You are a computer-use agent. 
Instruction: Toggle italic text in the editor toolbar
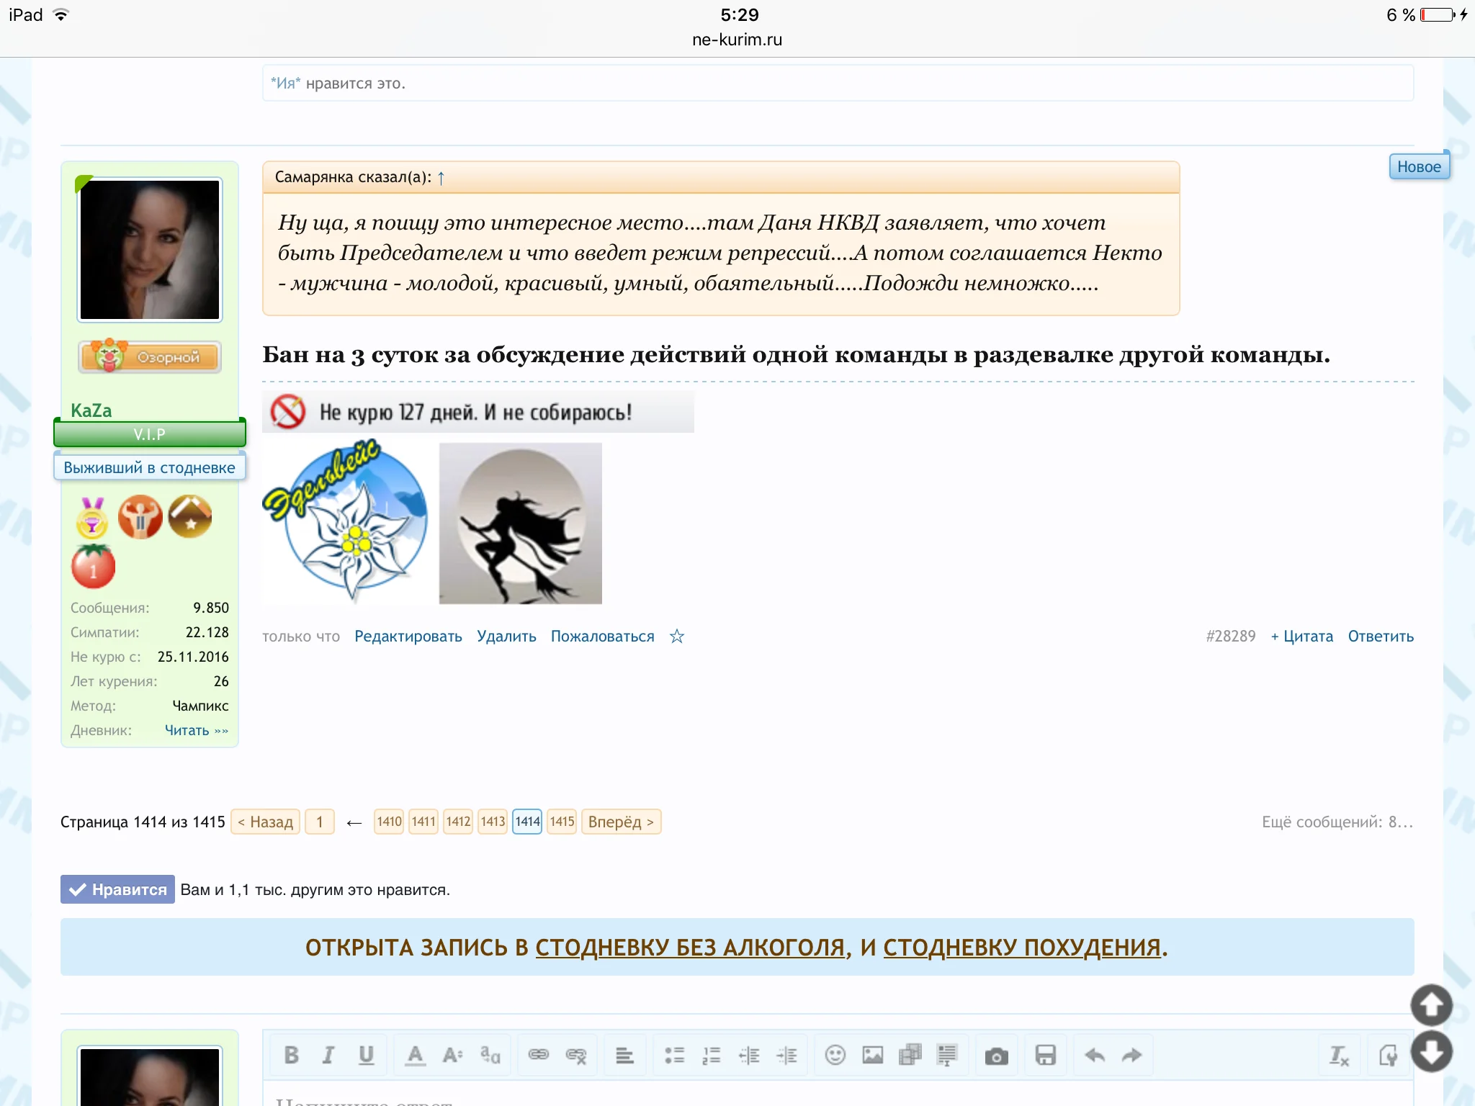(x=328, y=1056)
